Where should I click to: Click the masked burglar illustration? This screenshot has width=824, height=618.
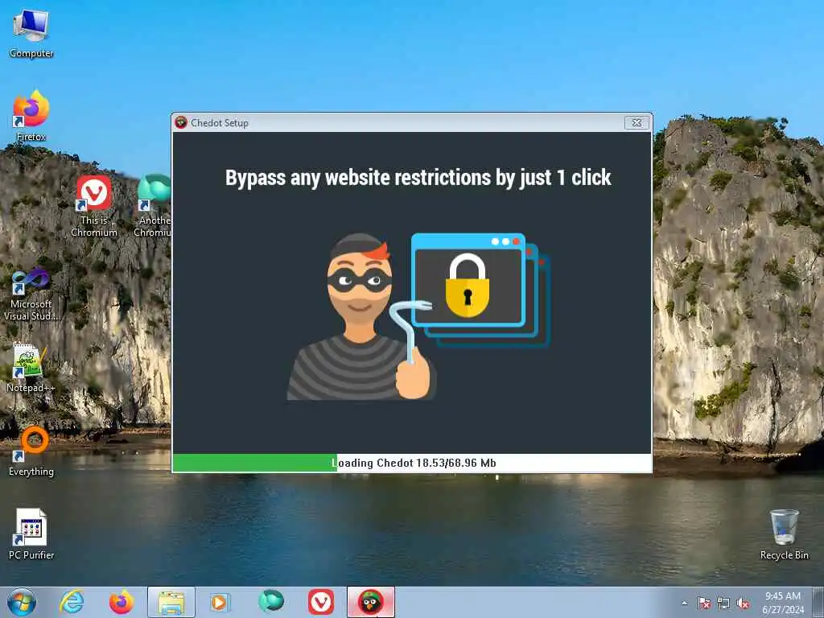coord(361,317)
